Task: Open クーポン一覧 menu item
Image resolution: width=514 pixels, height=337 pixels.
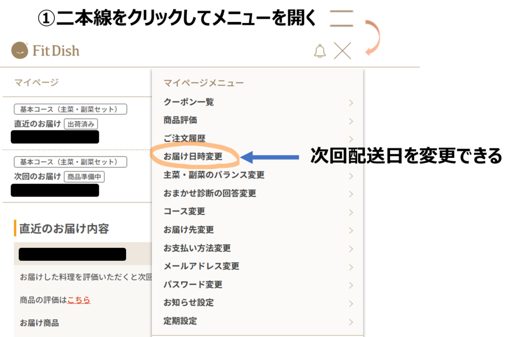Action: (x=189, y=102)
